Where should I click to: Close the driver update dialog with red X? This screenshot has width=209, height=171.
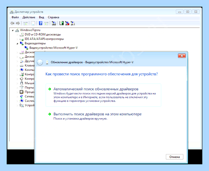click(182, 56)
